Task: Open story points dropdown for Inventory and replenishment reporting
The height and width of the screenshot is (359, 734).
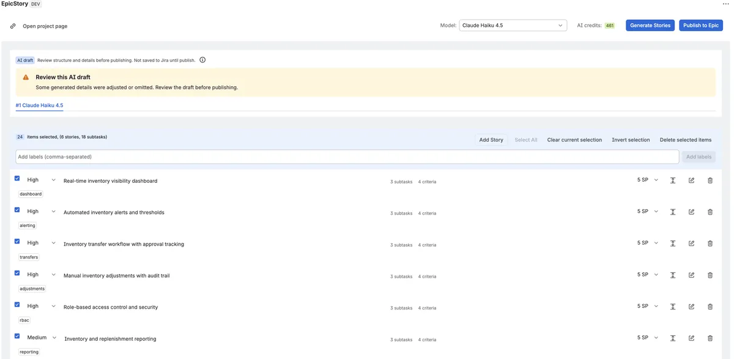Action: [x=648, y=338]
